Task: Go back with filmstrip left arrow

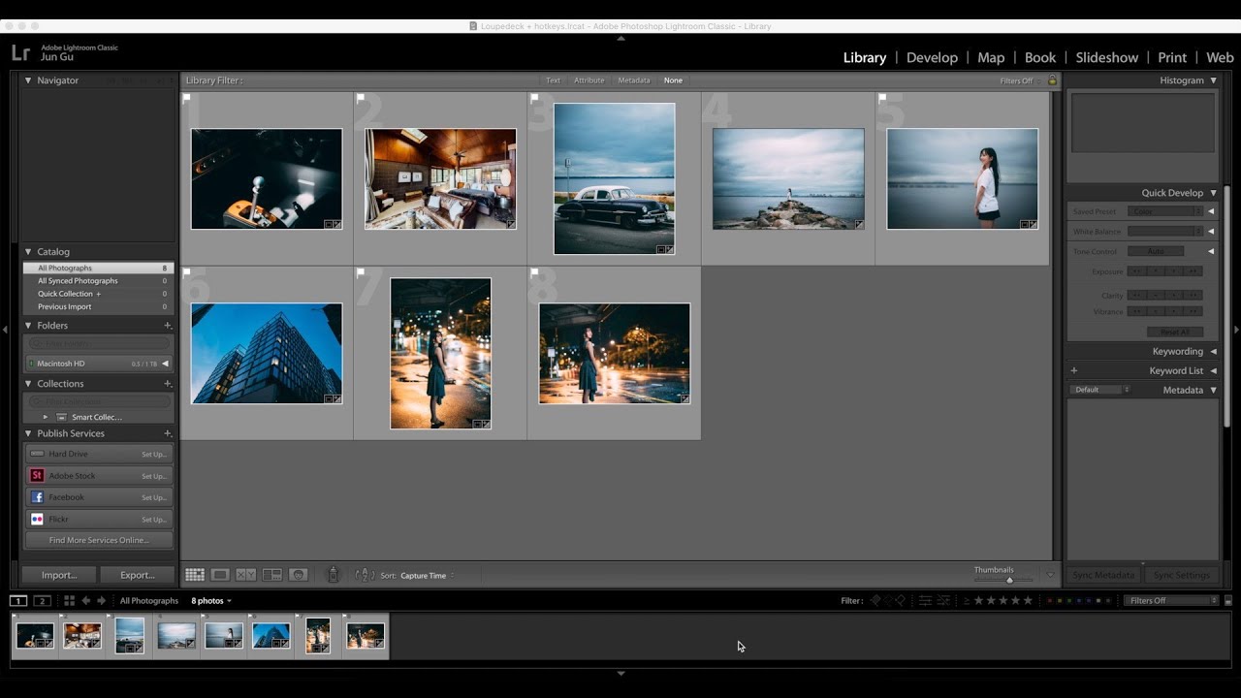Action: click(x=86, y=601)
